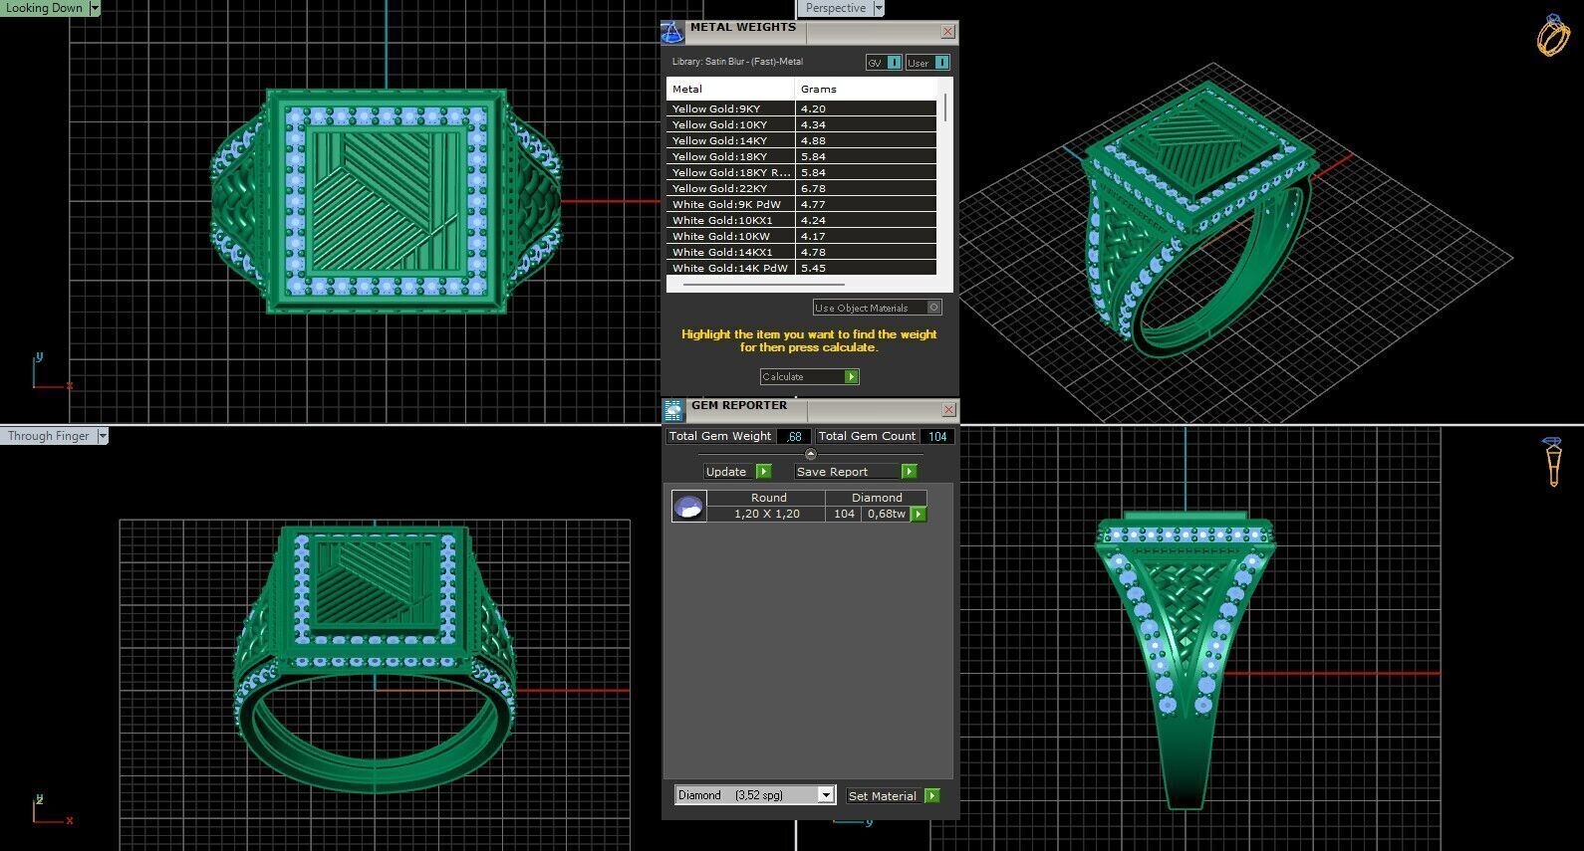This screenshot has height=851, width=1584.
Task: Open the Looking Down viewport dropdown arrow
Action: coord(95,8)
